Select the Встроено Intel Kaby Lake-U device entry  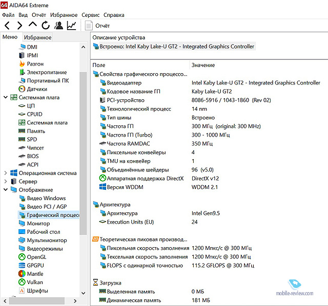pyautogui.click(x=174, y=47)
